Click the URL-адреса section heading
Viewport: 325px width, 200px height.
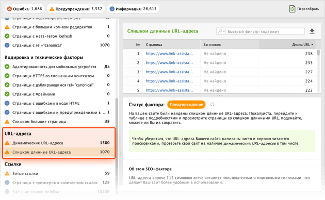click(18, 134)
